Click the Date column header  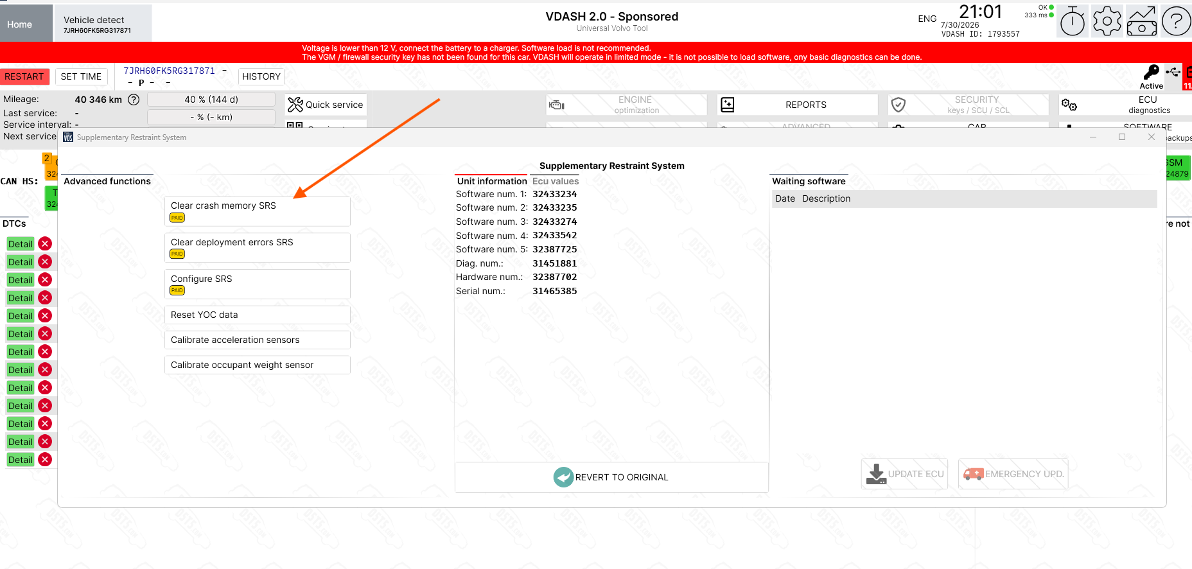[x=785, y=198]
